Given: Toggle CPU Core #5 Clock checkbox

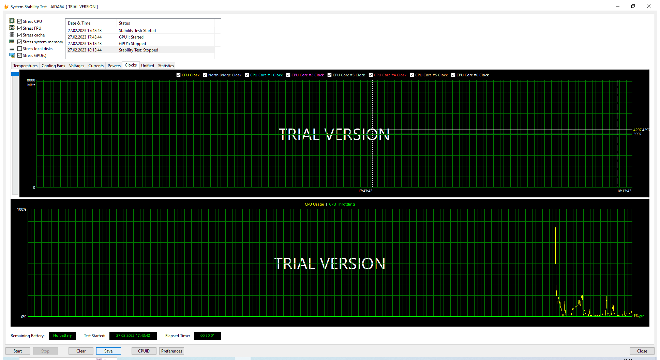Looking at the screenshot, I should 412,75.
